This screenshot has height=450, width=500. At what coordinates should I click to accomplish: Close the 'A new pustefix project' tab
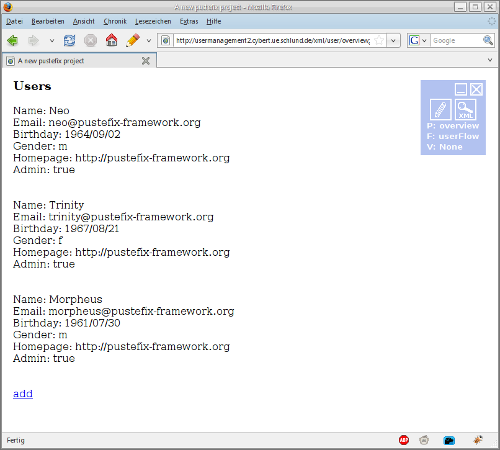point(146,61)
